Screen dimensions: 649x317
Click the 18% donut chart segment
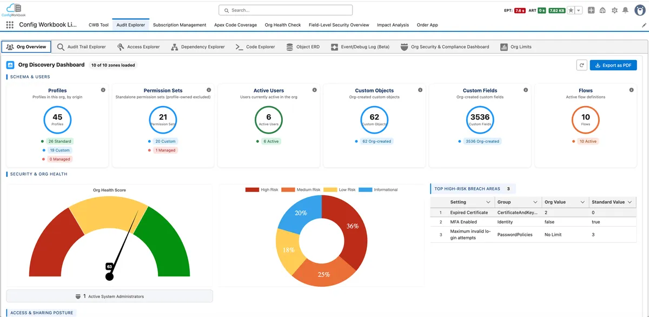pyautogui.click(x=289, y=250)
